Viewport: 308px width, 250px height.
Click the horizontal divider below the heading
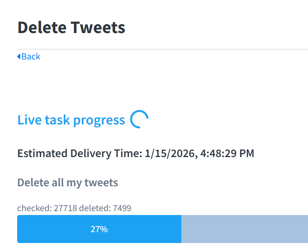[x=163, y=49]
